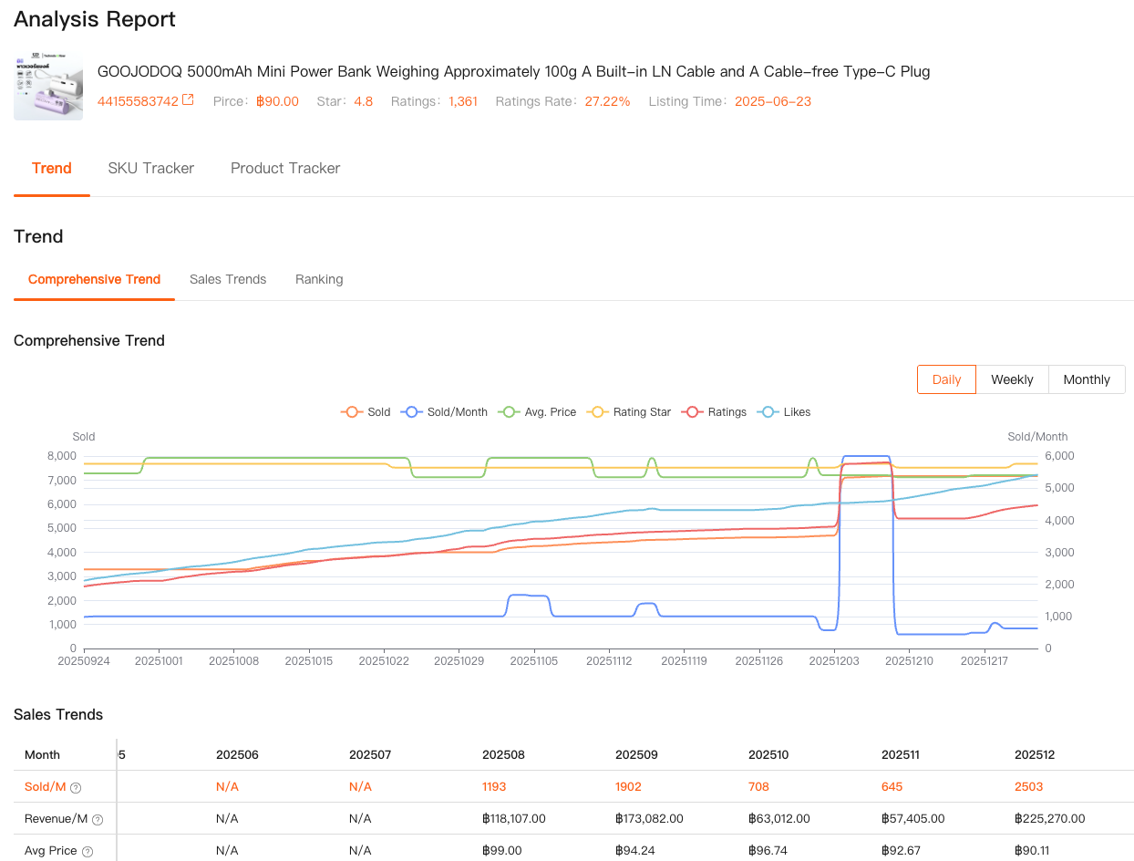Image resolution: width=1134 pixels, height=861 pixels.
Task: Switch chart to Weekly interval
Action: [x=1012, y=379]
